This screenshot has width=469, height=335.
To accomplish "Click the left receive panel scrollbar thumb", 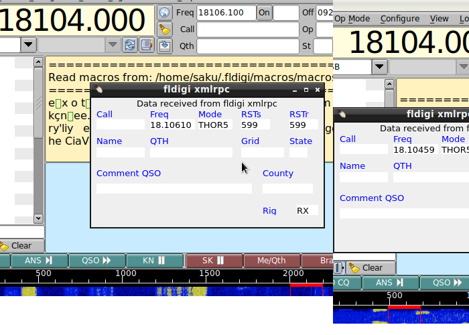I will (38, 103).
